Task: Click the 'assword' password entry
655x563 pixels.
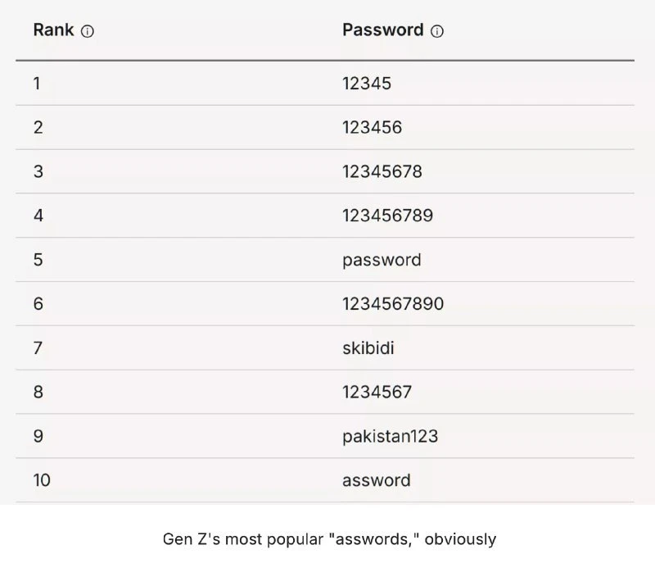Action: click(376, 480)
